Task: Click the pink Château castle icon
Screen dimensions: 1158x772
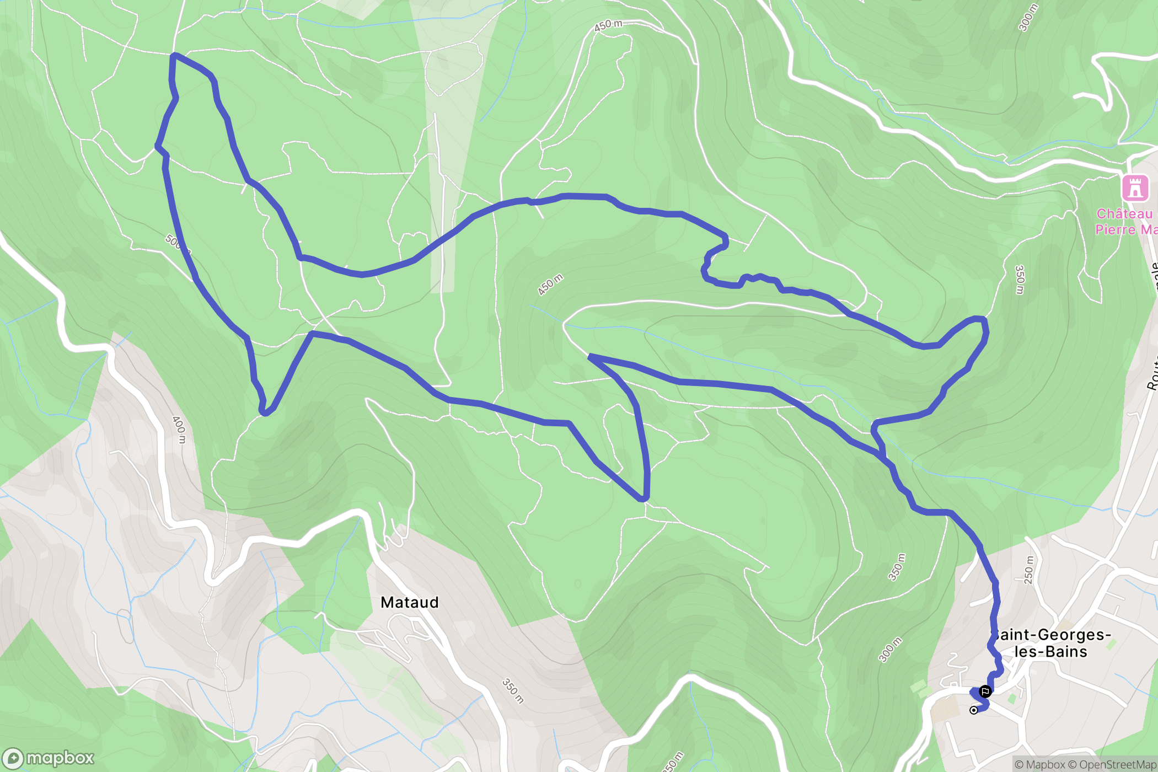Action: click(1135, 188)
